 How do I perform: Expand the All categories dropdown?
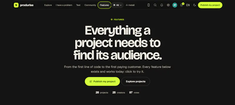point(117,5)
